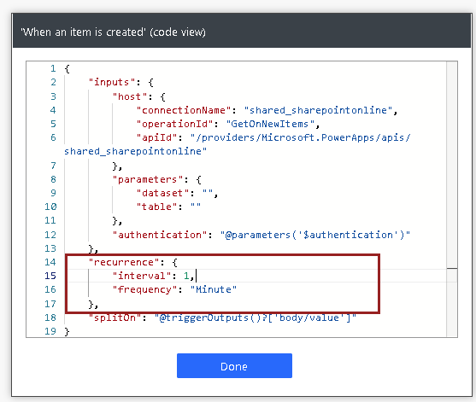Click the "dataset" key
This screenshot has height=402, width=476.
pyautogui.click(x=162, y=193)
